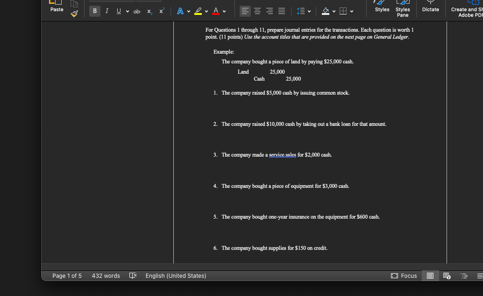Viewport: 483px width, 296px height.
Task: Click question 1 about issuing common stock
Action: (285, 93)
